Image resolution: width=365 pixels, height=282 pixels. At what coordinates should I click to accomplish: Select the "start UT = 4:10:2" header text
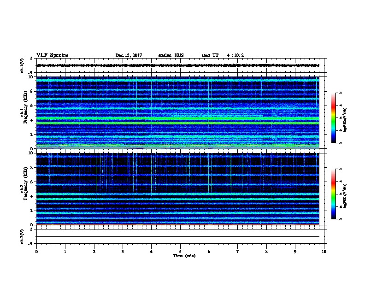[223, 55]
